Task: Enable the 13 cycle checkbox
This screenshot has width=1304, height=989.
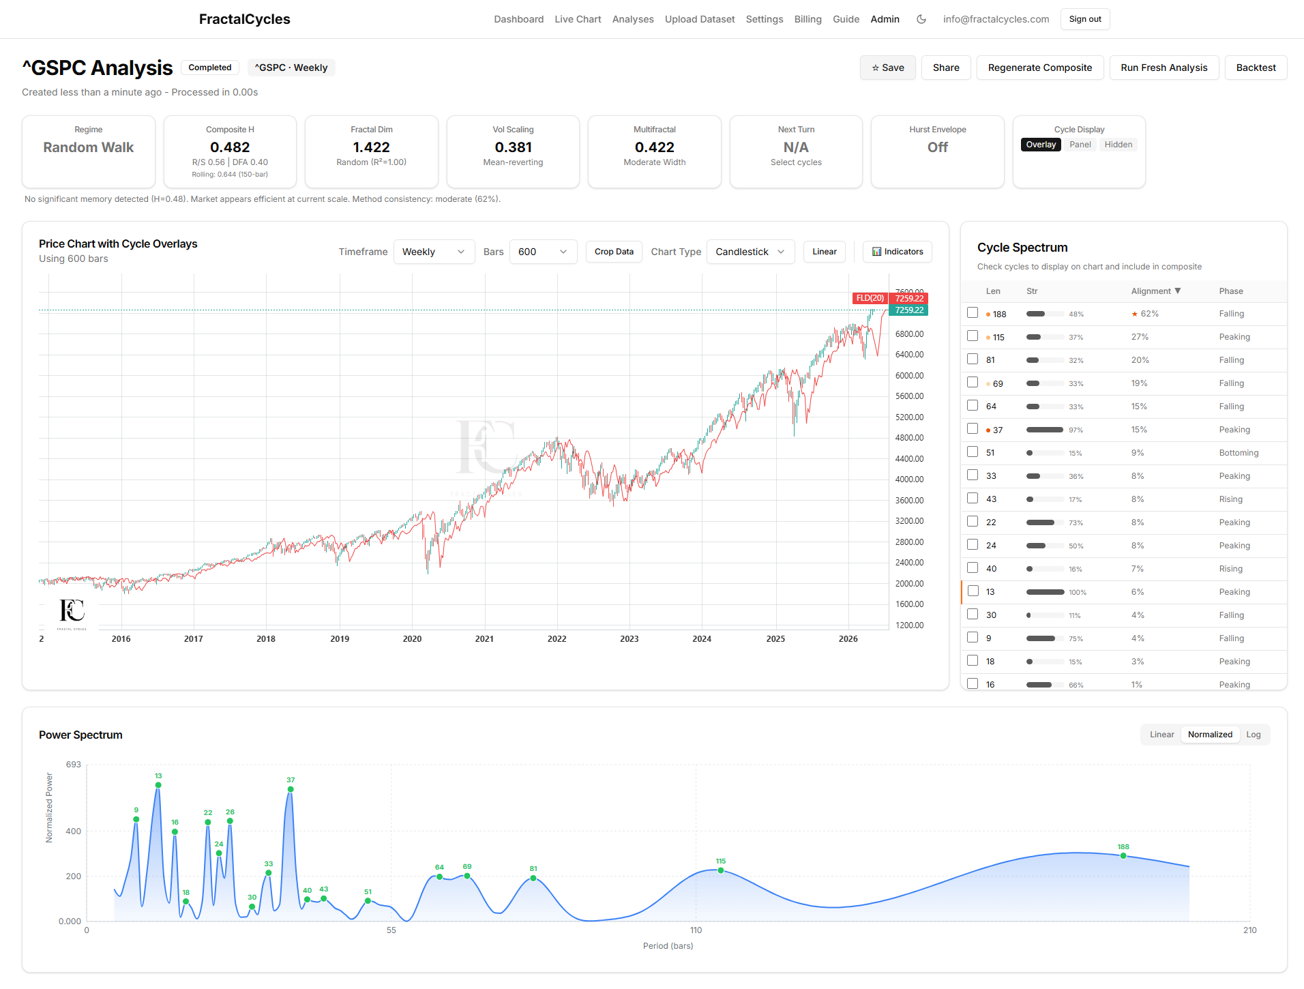Action: [973, 591]
